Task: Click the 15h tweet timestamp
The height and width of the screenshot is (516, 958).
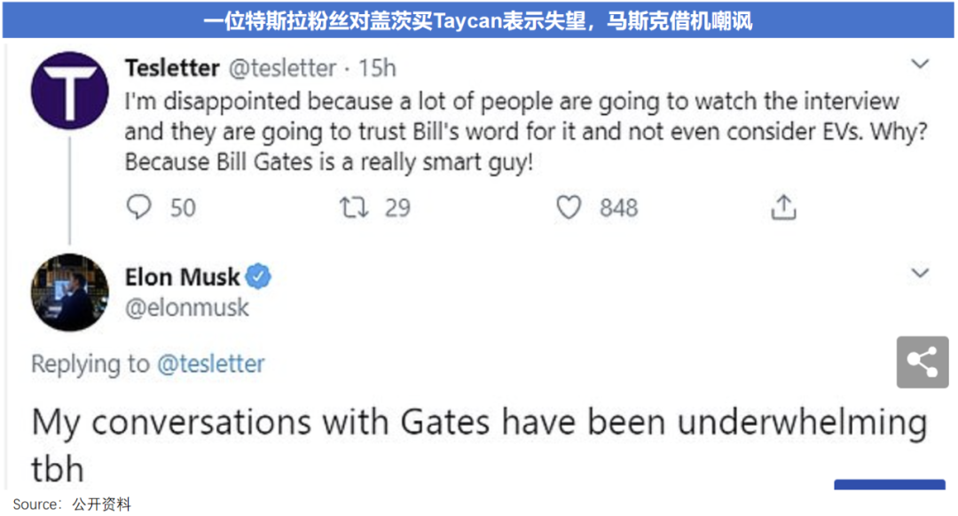Action: (x=378, y=68)
